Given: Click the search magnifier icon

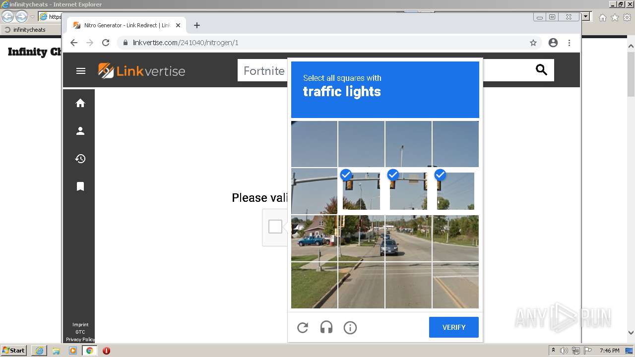Looking at the screenshot, I should pos(541,70).
